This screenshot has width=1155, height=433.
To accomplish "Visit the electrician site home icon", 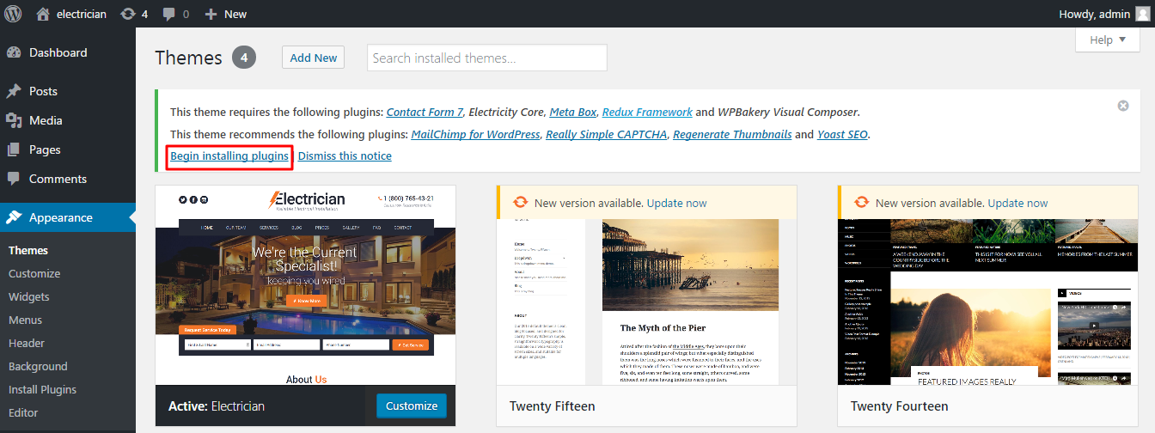I will click(43, 14).
